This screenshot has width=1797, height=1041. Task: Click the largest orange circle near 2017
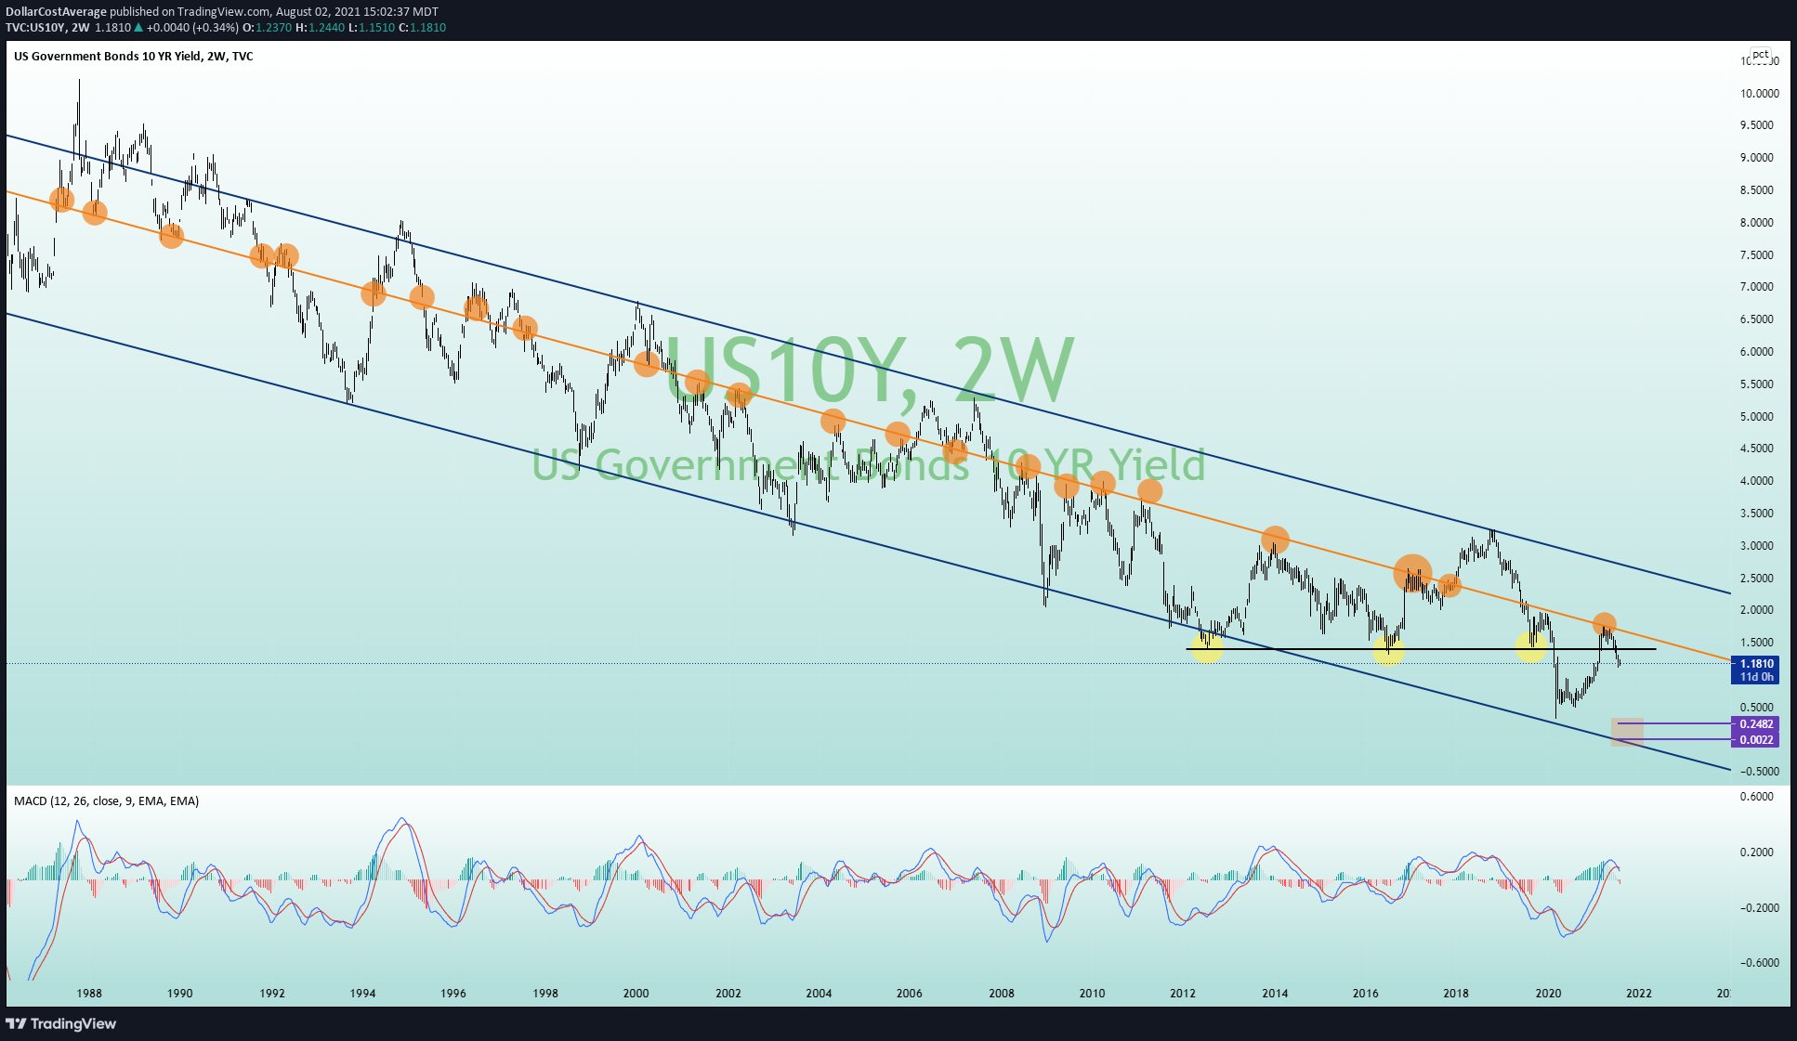tap(1412, 574)
